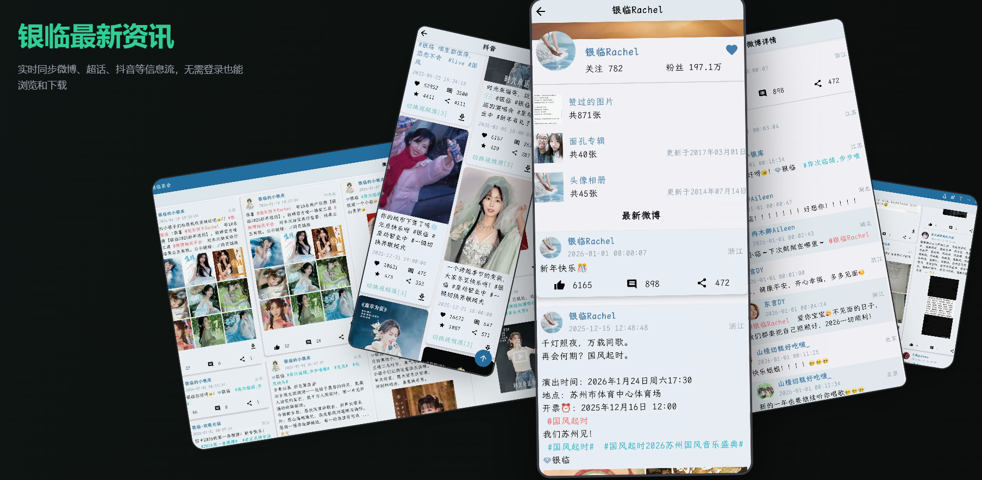The height and width of the screenshot is (480, 982).
Task: Click 粉丝 197.1万 follower count
Action: click(693, 67)
